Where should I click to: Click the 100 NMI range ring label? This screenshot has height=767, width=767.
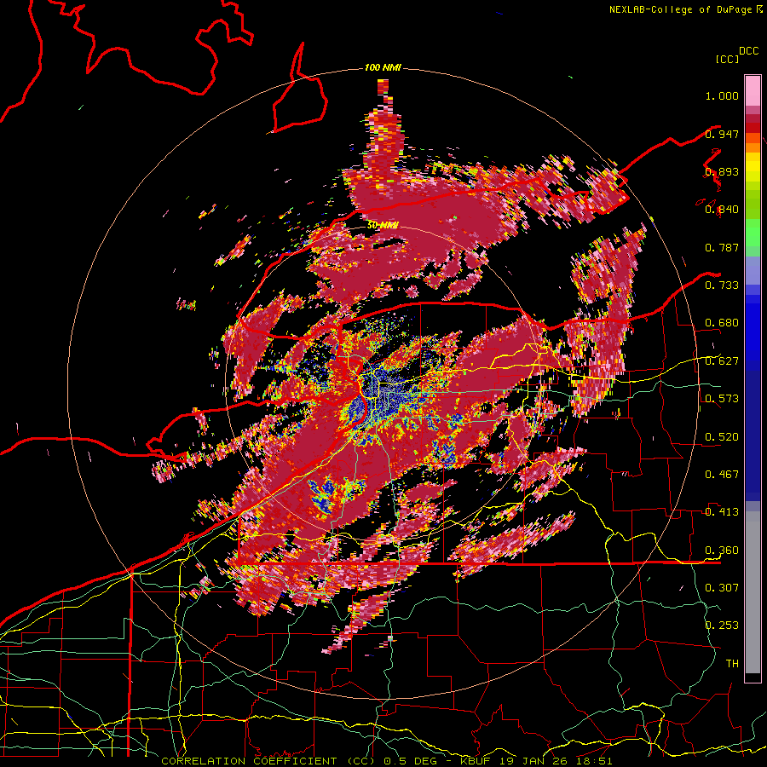pos(383,67)
